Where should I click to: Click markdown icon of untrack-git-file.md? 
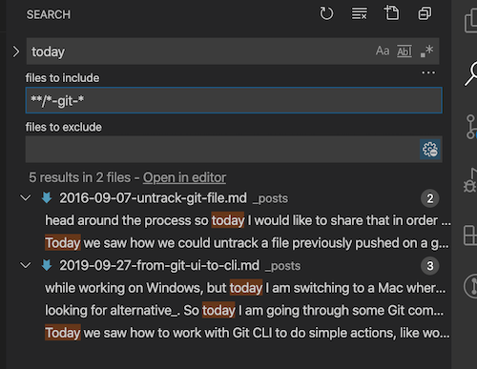(x=47, y=197)
